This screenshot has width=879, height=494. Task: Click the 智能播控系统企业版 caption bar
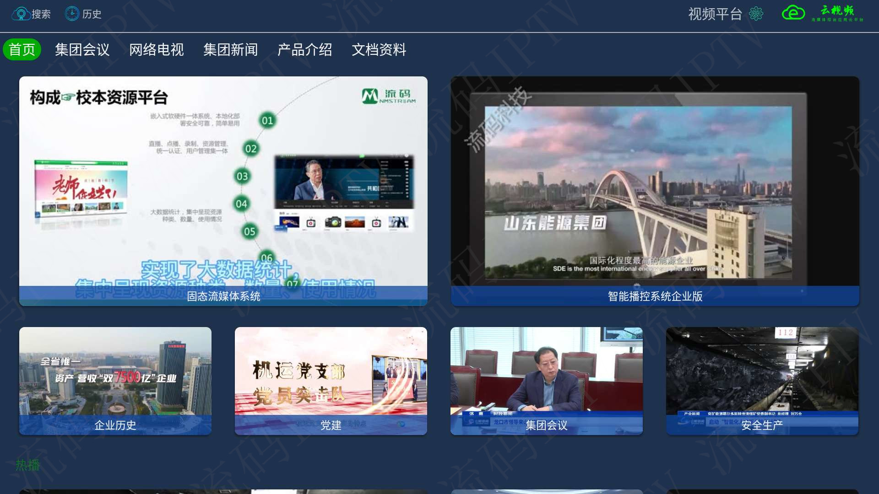click(x=655, y=296)
